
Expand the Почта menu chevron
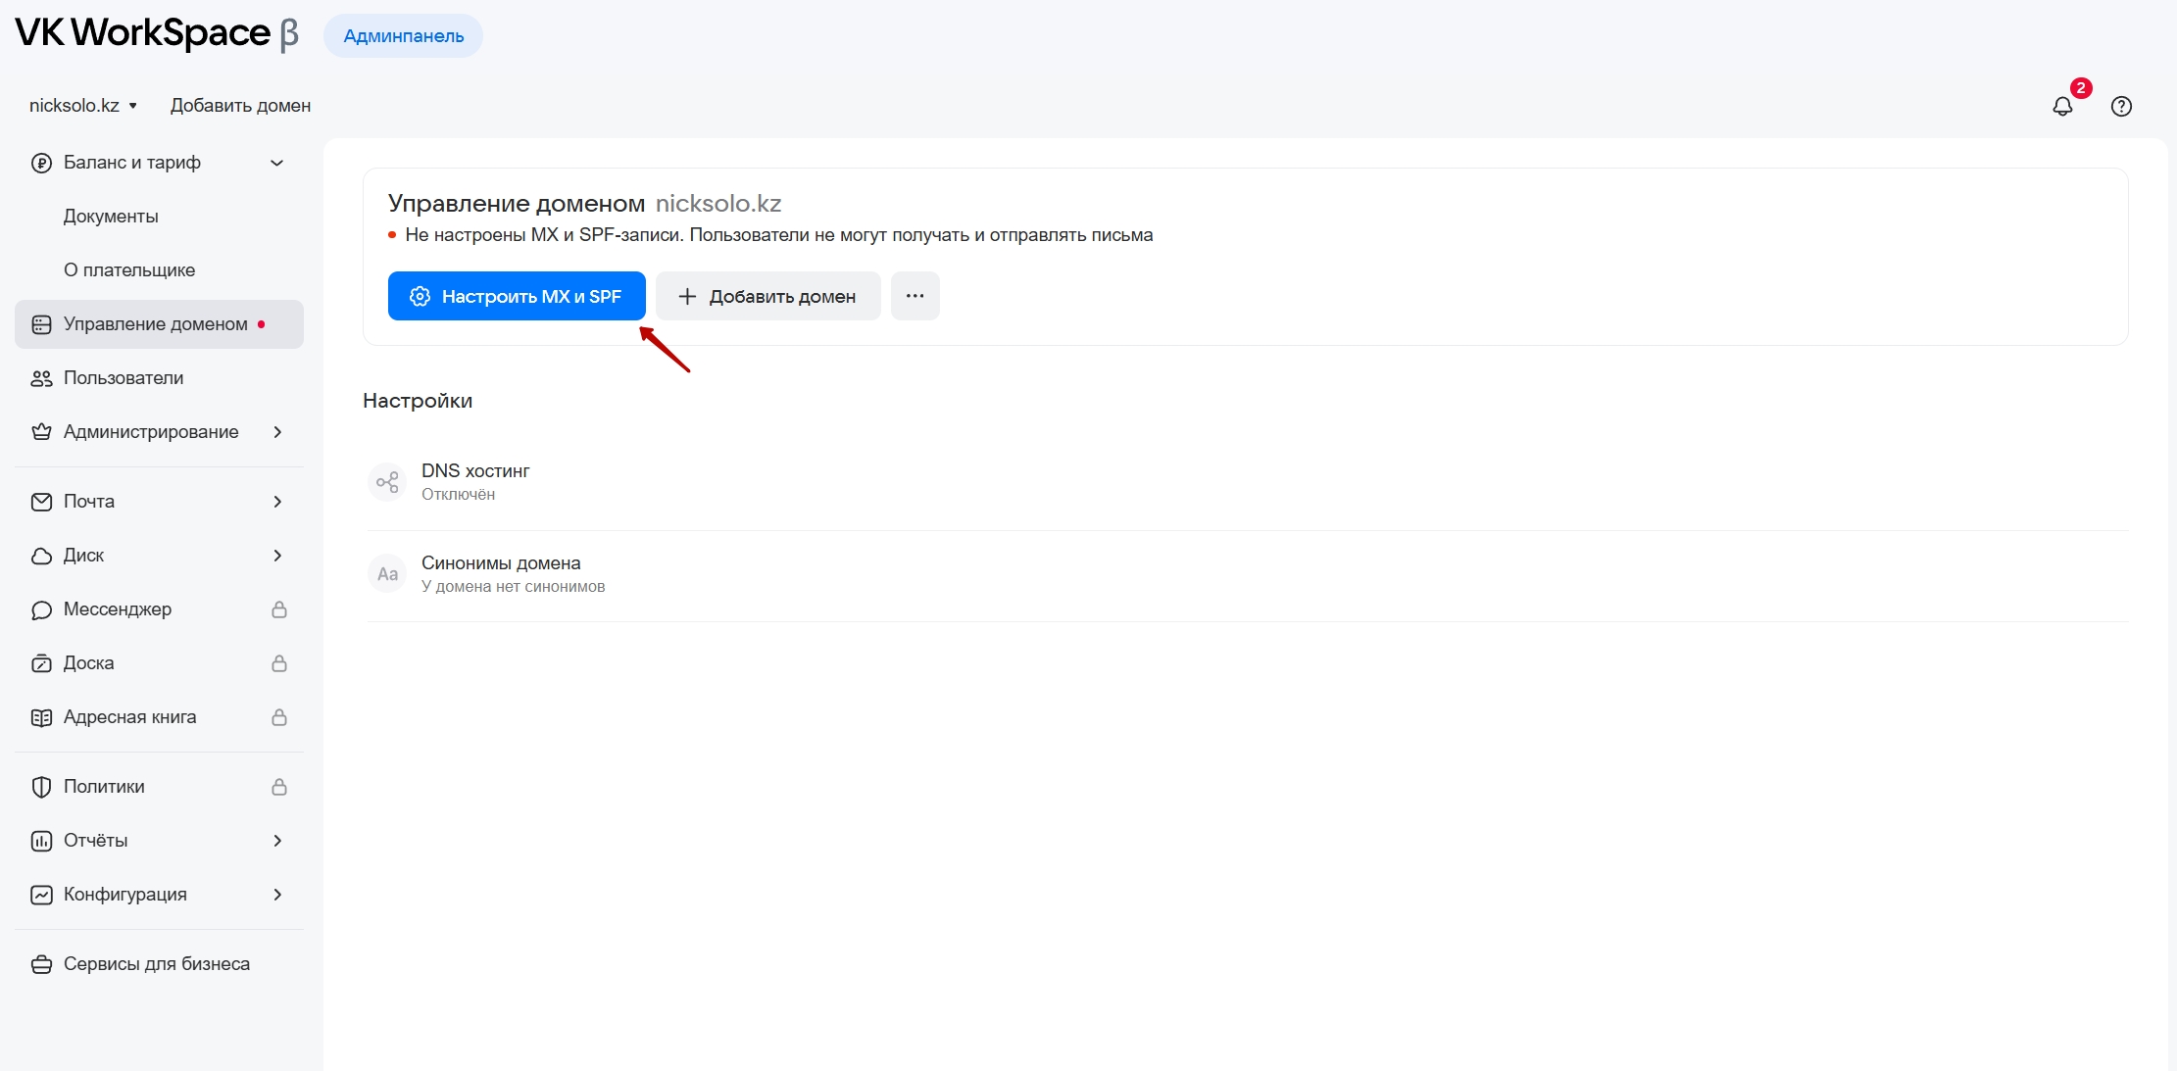pos(277,502)
